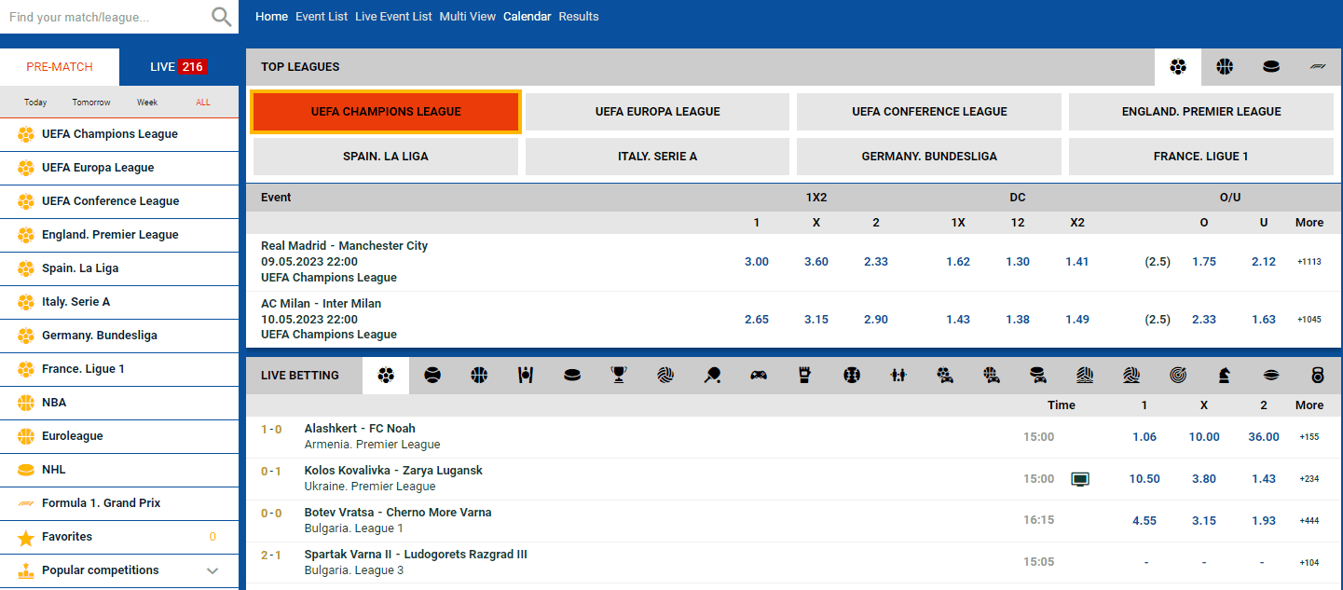This screenshot has width=1343, height=590.
Task: Select kettlebell icon in Live Betting bar
Action: [x=1318, y=375]
